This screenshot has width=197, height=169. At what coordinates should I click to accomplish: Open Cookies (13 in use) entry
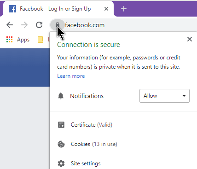click(x=94, y=144)
